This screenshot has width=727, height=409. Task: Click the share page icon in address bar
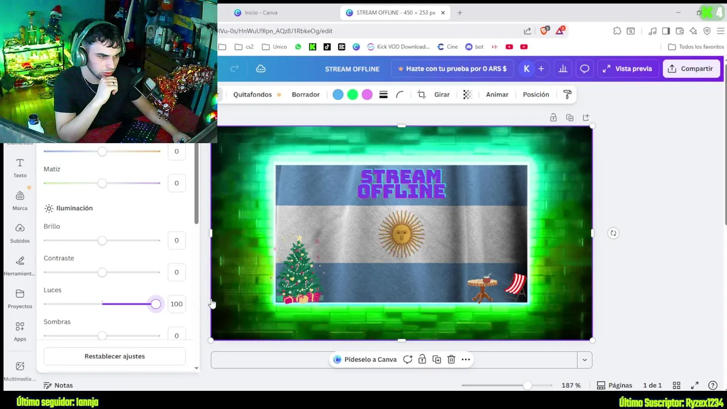(528, 31)
